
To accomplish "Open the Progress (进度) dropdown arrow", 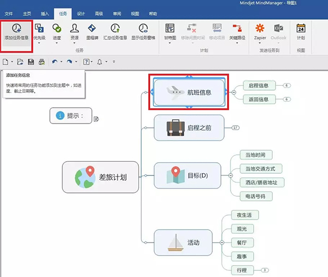I will (x=57, y=43).
